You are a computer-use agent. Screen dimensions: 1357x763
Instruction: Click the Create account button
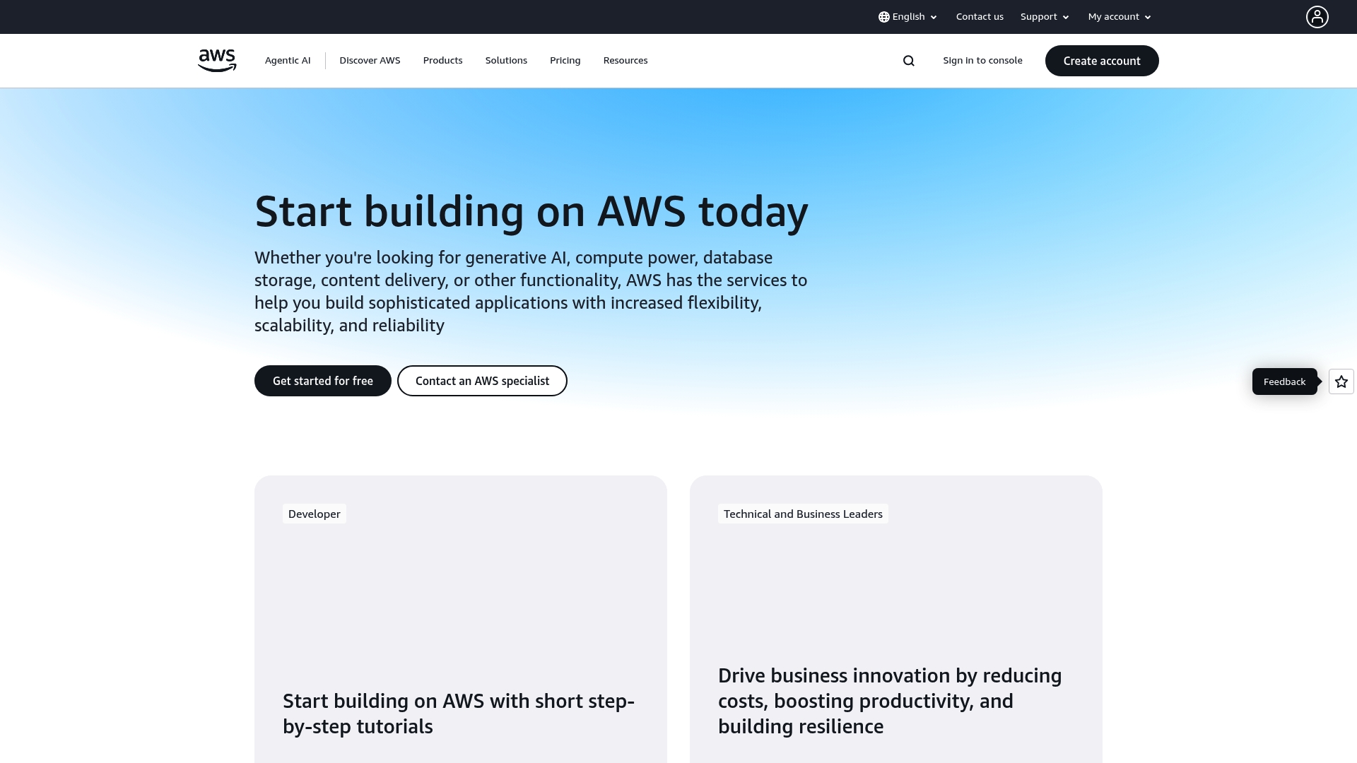point(1101,61)
